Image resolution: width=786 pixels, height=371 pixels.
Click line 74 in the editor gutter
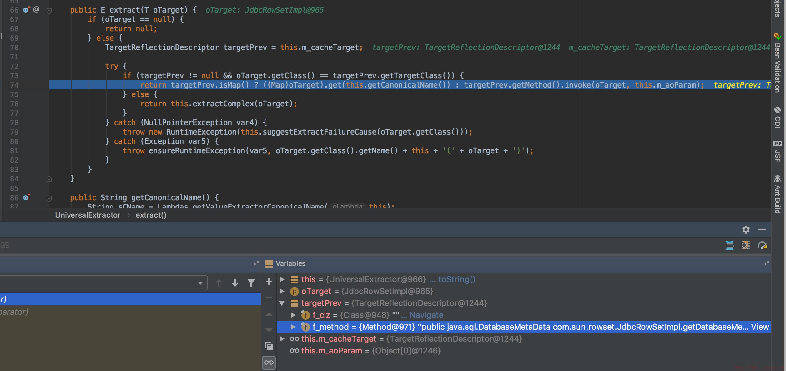click(x=14, y=85)
